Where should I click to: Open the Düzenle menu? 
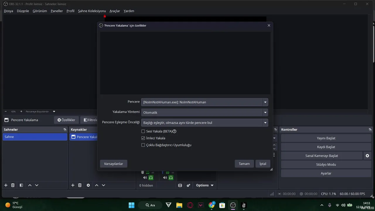coord(23,11)
